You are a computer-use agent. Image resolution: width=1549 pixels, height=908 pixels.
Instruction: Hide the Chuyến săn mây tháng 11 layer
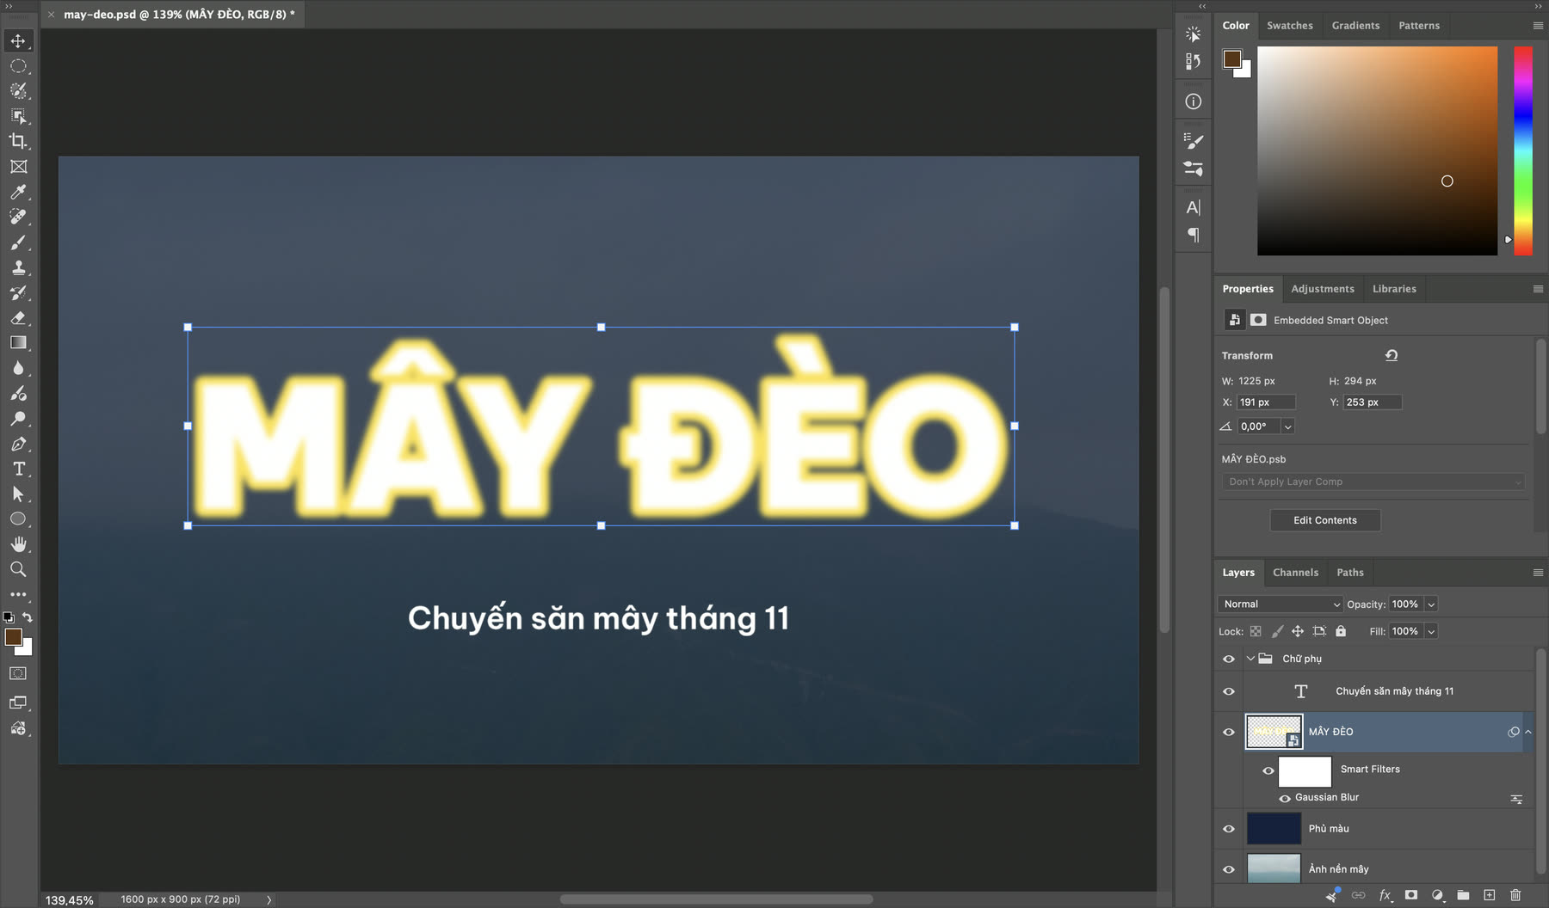1229,691
